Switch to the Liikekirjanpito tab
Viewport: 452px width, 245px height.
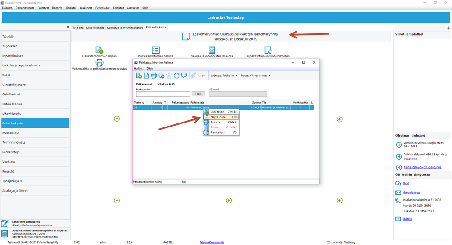pyautogui.click(x=95, y=28)
